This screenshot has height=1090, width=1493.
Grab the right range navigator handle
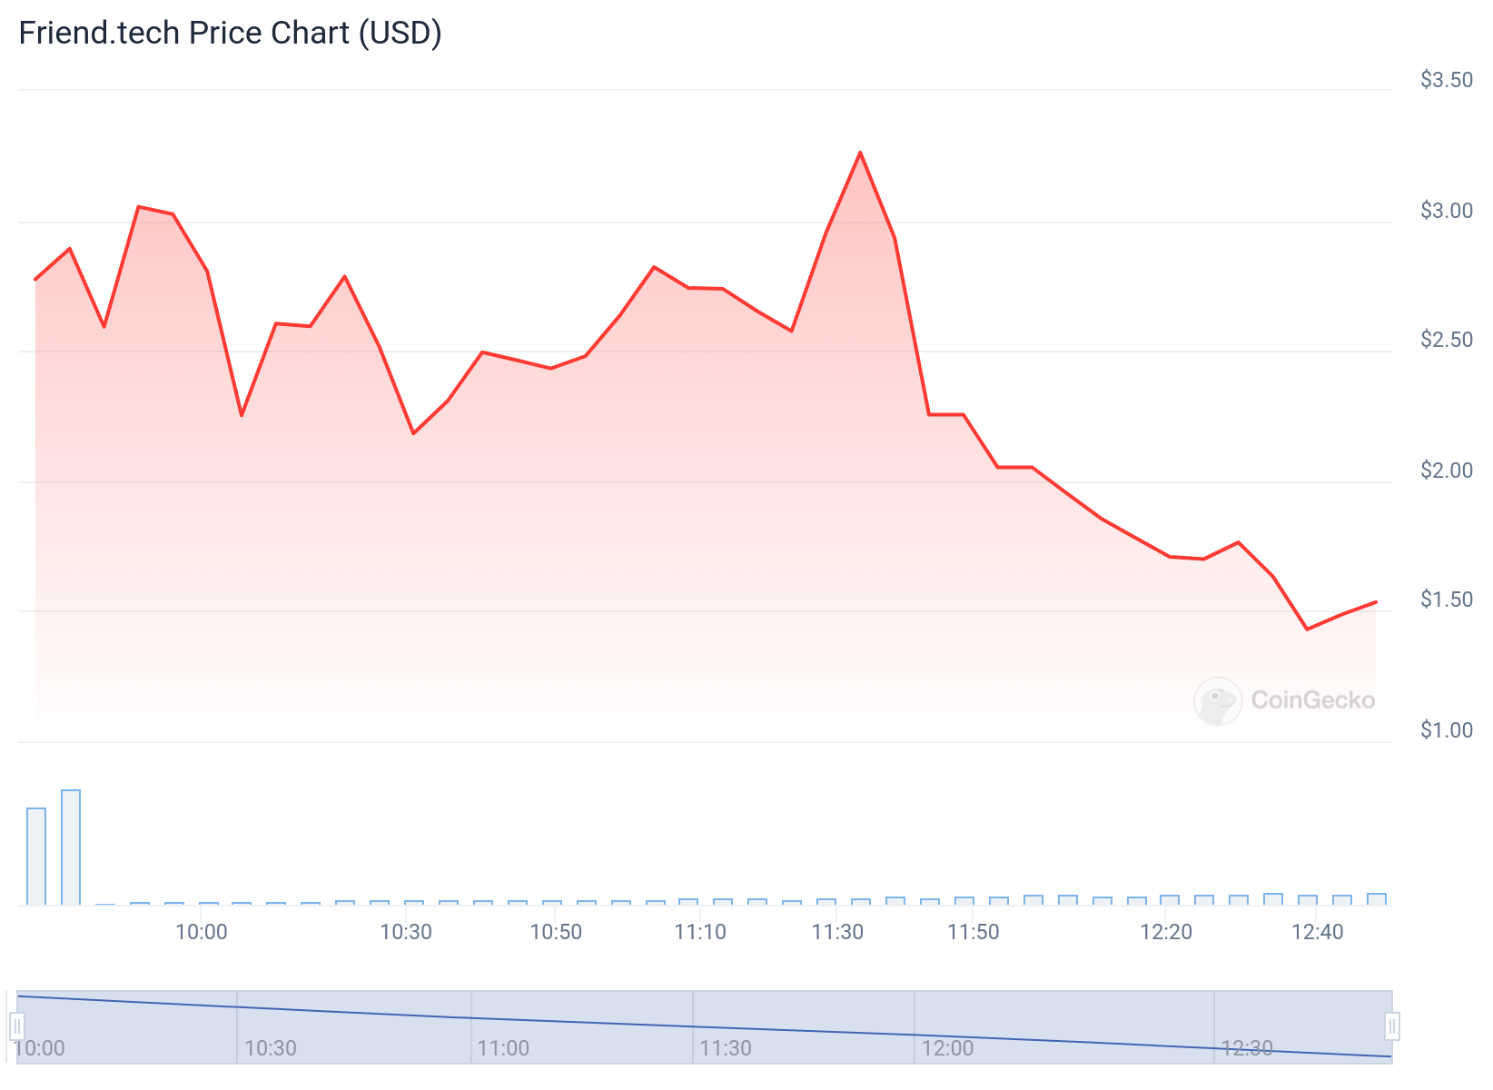click(1391, 1027)
